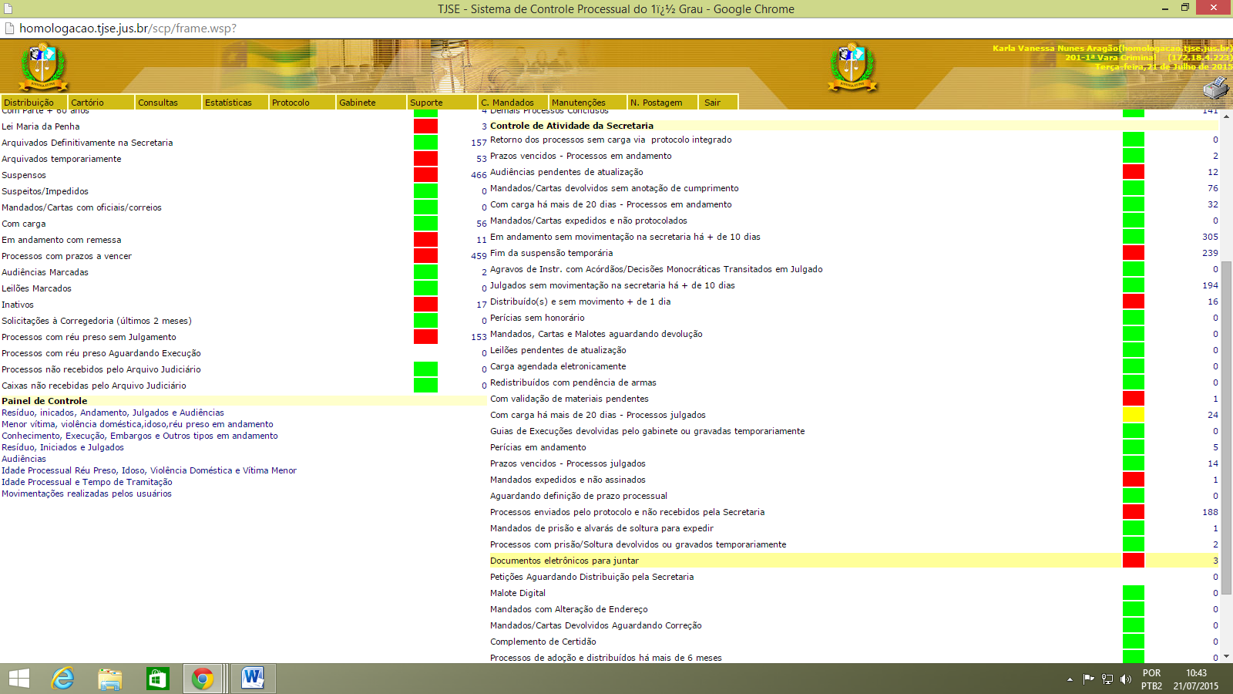This screenshot has height=694, width=1233.
Task: Launch Microsoft Word from the taskbar
Action: 252,679
